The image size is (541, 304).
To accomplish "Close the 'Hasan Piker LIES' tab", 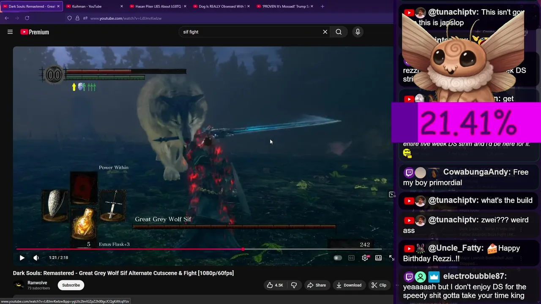I will tap(185, 6).
